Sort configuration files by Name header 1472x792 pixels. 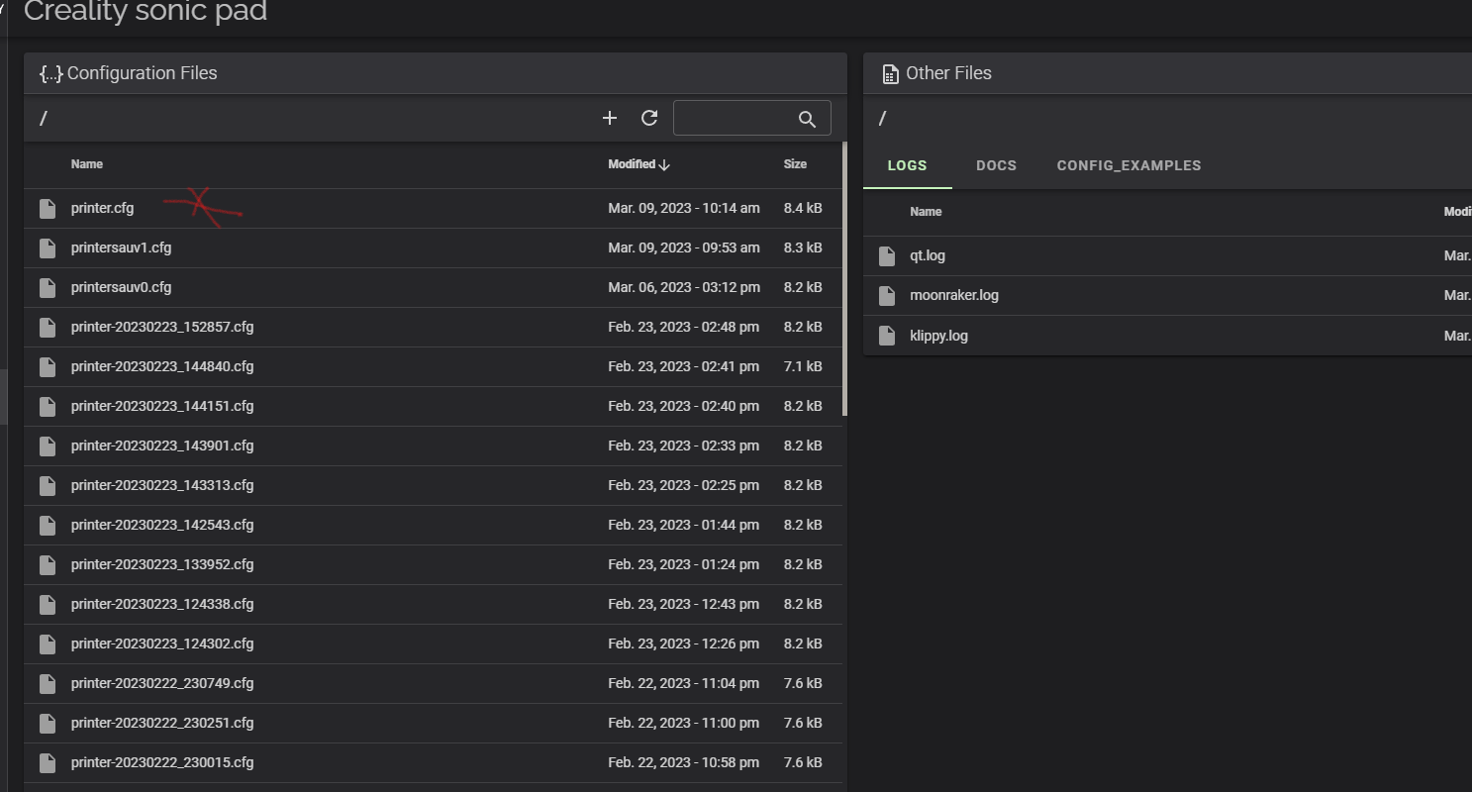tap(87, 164)
